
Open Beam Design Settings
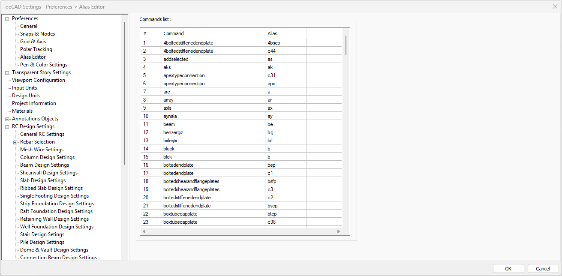pyautogui.click(x=45, y=165)
